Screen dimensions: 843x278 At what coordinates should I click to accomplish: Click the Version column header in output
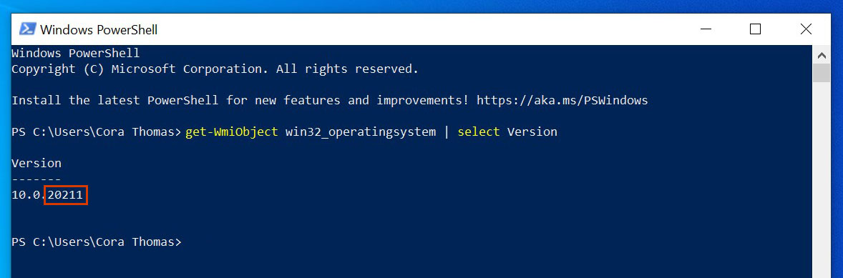(x=36, y=163)
